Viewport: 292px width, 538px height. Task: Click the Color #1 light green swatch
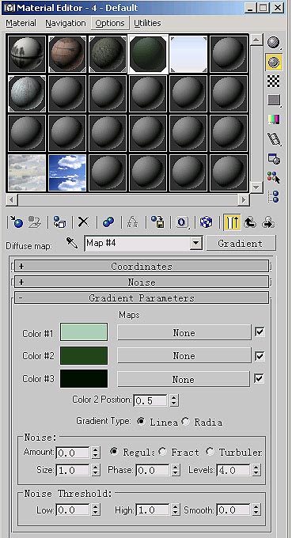coord(84,332)
